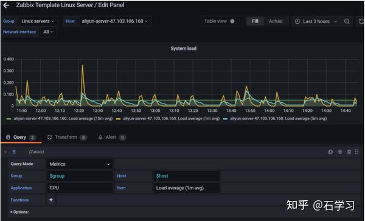Switch to the Transform tab

[67, 138]
